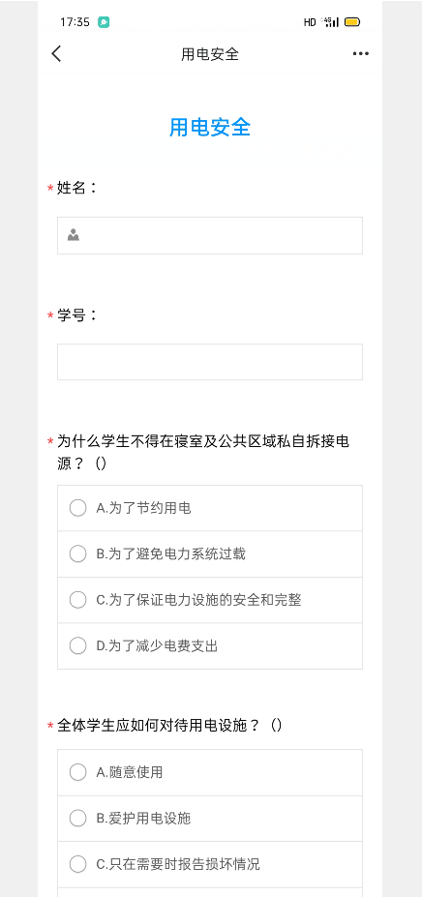This screenshot has height=897, width=422.
Task: Tap the blue 用电安全 form heading
Action: (210, 127)
